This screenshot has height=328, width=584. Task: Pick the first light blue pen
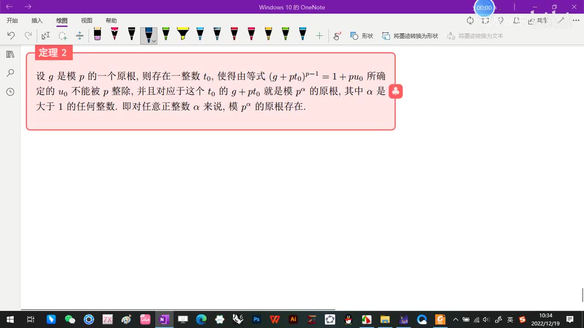(x=200, y=34)
